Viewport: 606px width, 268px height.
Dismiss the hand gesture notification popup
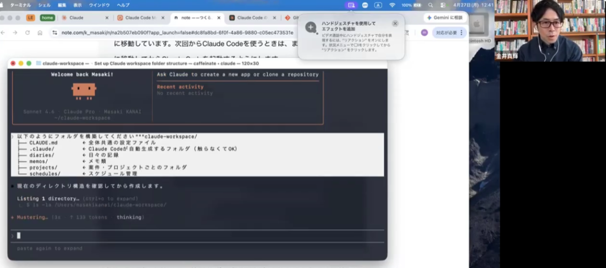[x=395, y=24]
